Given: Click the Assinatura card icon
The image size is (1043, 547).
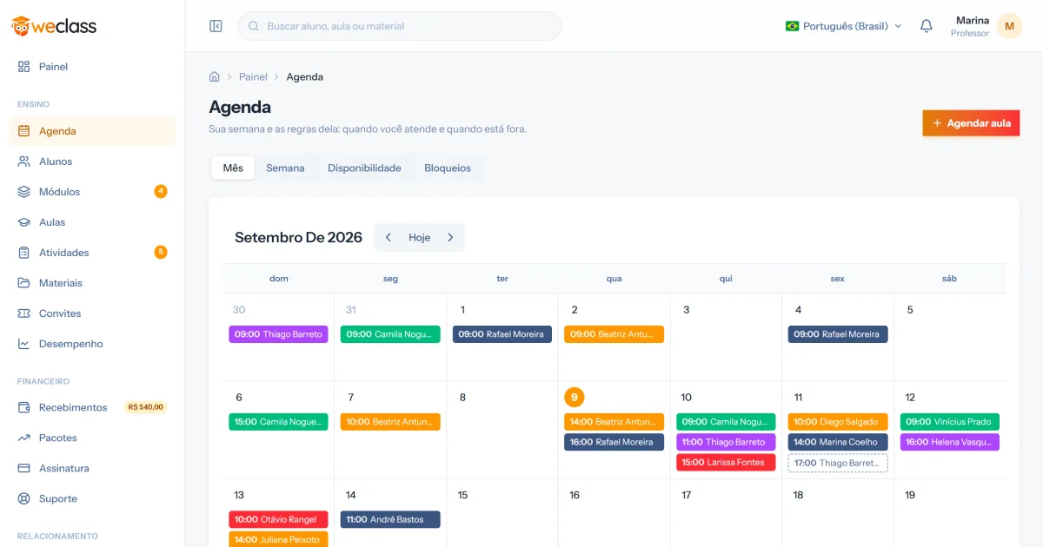Looking at the screenshot, I should pyautogui.click(x=23, y=468).
